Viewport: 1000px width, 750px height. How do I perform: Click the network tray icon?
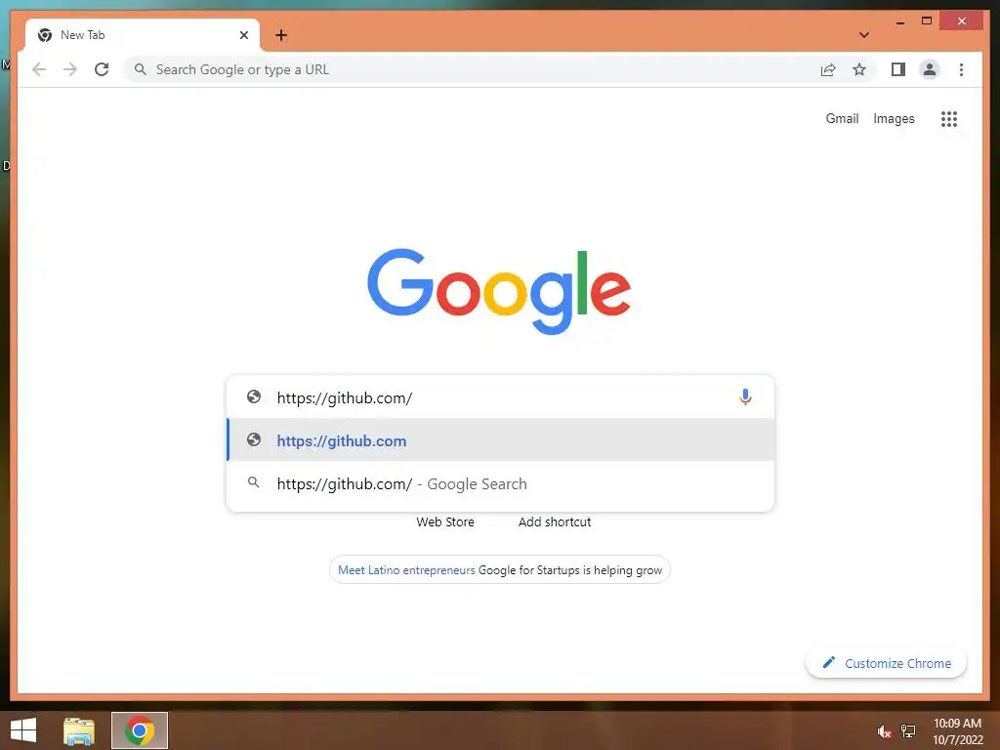tap(908, 730)
